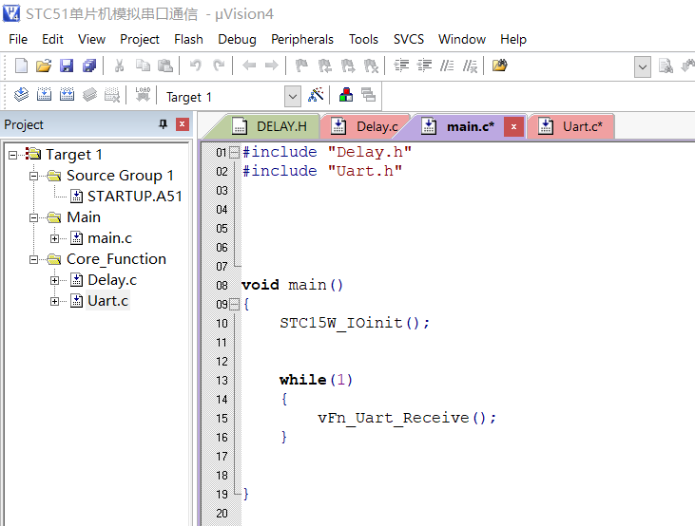Close the Project panel
Viewport: 695px width, 526px height.
click(183, 124)
